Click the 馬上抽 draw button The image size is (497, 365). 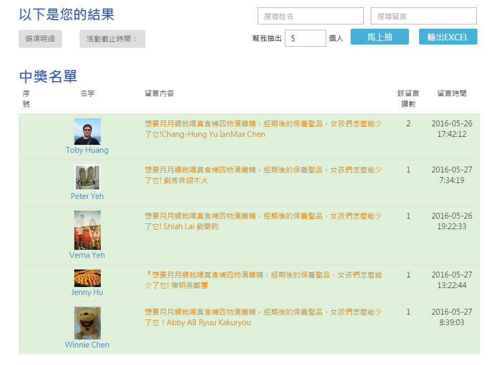point(379,37)
